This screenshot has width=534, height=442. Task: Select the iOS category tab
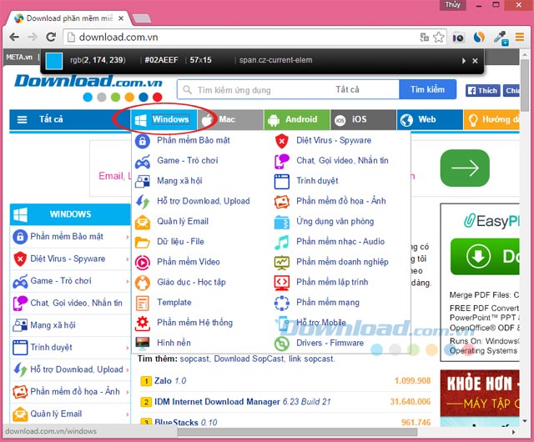point(363,119)
